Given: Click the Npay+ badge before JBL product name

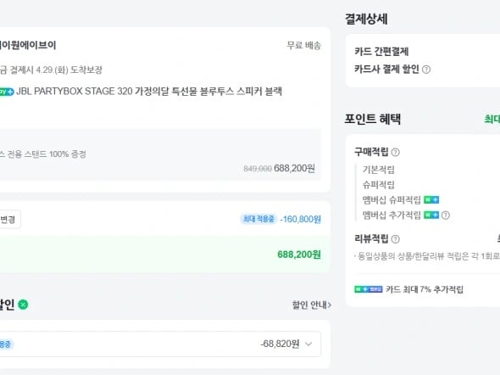Looking at the screenshot, I should 7,92.
